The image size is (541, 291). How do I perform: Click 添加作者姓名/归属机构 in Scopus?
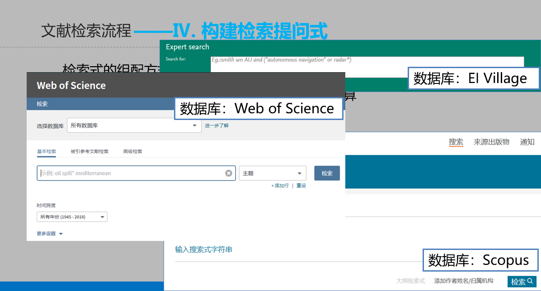pos(464,281)
